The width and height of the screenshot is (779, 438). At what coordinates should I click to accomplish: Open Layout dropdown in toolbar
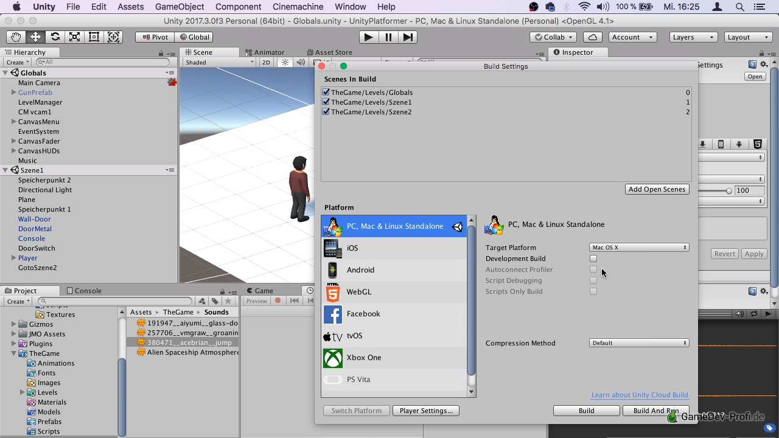click(x=748, y=37)
